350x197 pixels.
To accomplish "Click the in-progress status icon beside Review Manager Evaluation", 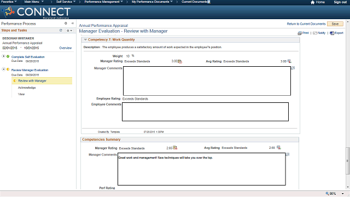I will tap(8, 69).
